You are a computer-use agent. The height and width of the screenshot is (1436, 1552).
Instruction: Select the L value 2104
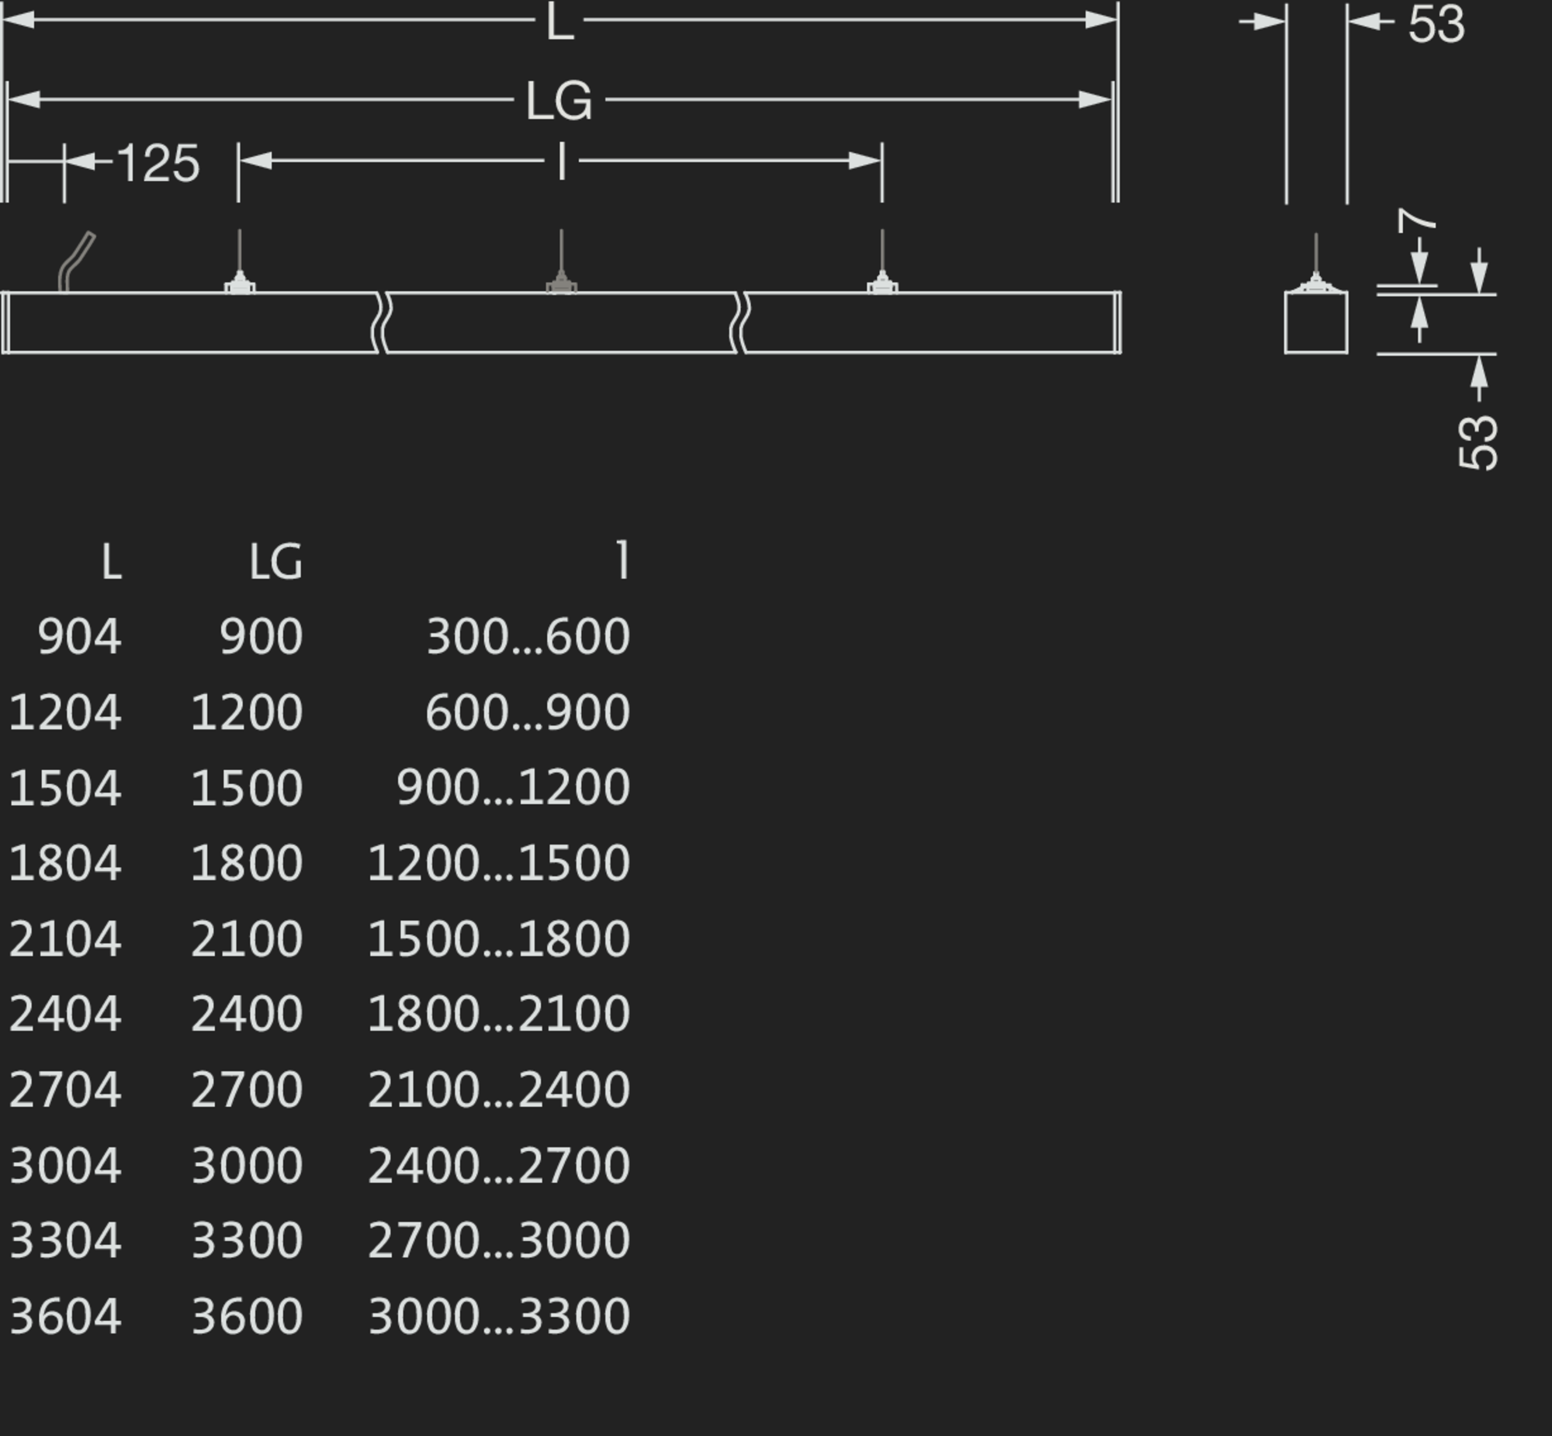(x=65, y=938)
